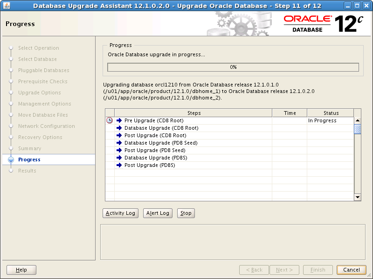The image size is (373, 279).
Task: Click the Progress step bullet in the sidebar
Action: 11,159
